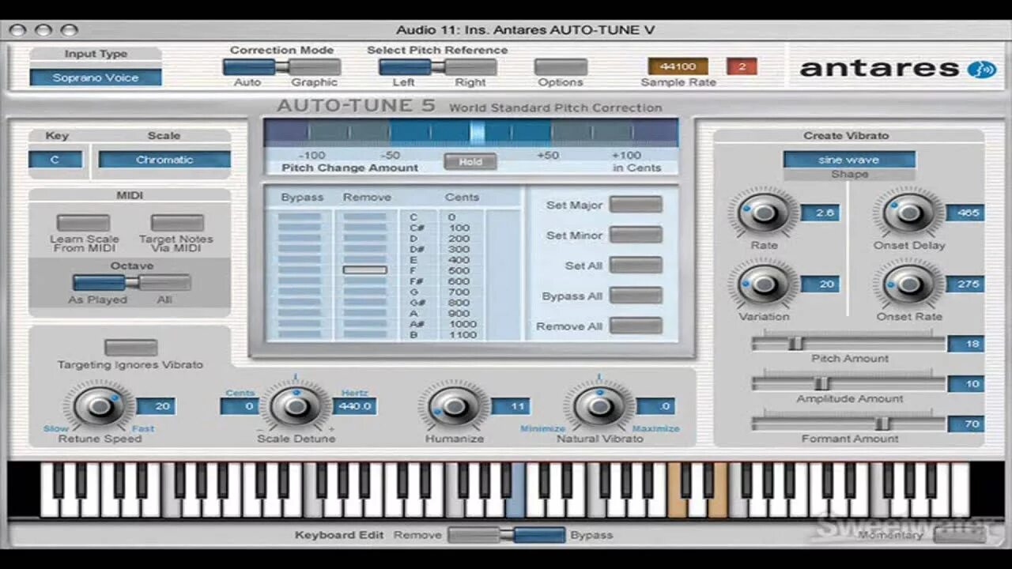Click the Pitch Amount value 18

pyautogui.click(x=966, y=344)
